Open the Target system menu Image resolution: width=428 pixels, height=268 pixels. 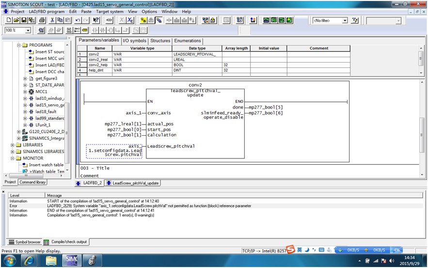coord(110,12)
